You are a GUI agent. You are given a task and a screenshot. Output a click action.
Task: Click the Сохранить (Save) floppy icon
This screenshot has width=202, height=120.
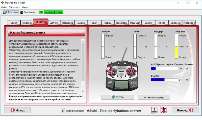(21, 12)
